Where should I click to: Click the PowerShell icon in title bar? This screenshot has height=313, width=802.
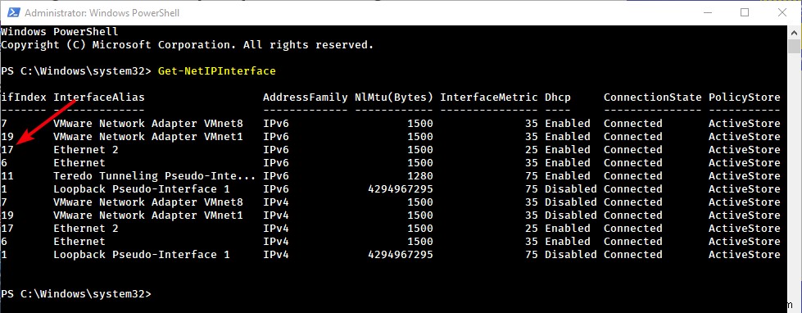(x=13, y=12)
